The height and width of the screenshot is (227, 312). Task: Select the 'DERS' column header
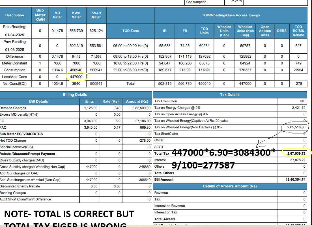tap(282, 31)
